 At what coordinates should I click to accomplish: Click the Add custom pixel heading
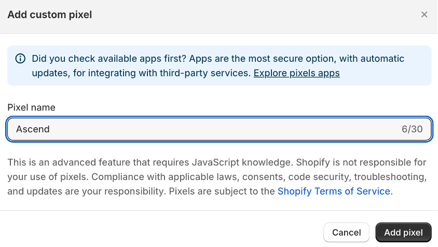coord(50,15)
